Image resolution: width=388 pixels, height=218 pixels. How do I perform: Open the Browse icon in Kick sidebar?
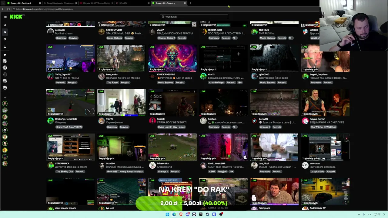5,32
